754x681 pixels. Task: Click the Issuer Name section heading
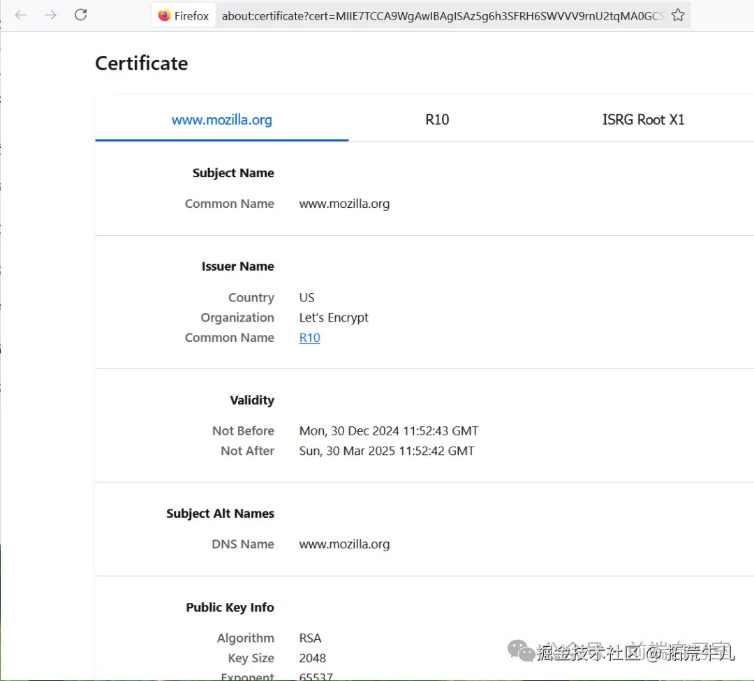click(x=237, y=267)
